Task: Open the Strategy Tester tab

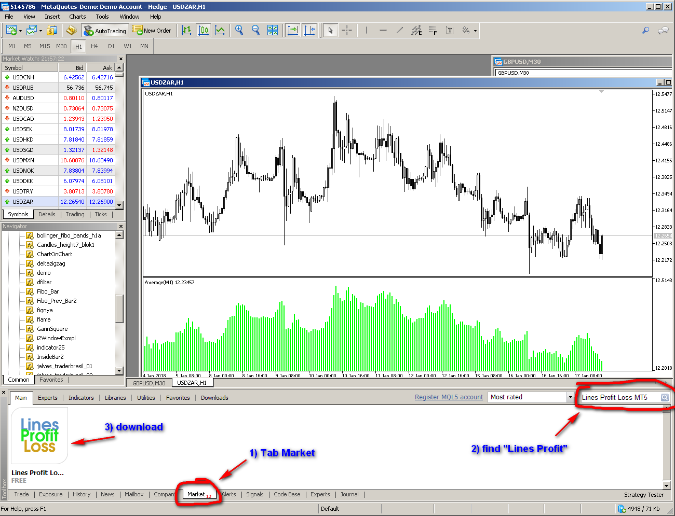Action: tap(644, 495)
